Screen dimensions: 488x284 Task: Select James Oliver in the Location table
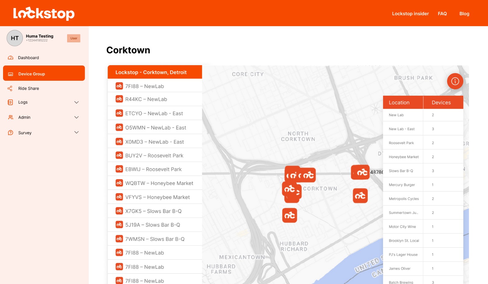coord(400,268)
